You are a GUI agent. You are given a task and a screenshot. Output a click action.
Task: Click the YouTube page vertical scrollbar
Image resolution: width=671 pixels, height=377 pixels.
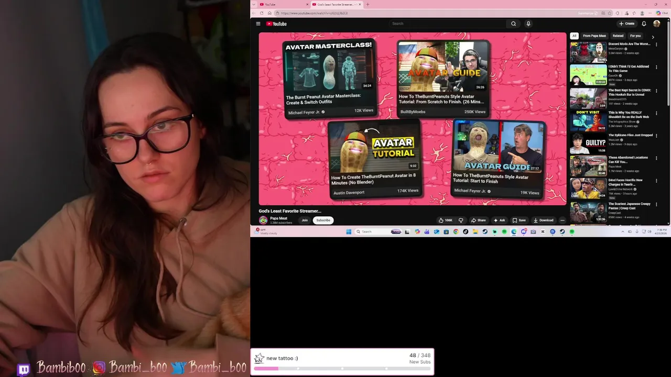[668, 63]
